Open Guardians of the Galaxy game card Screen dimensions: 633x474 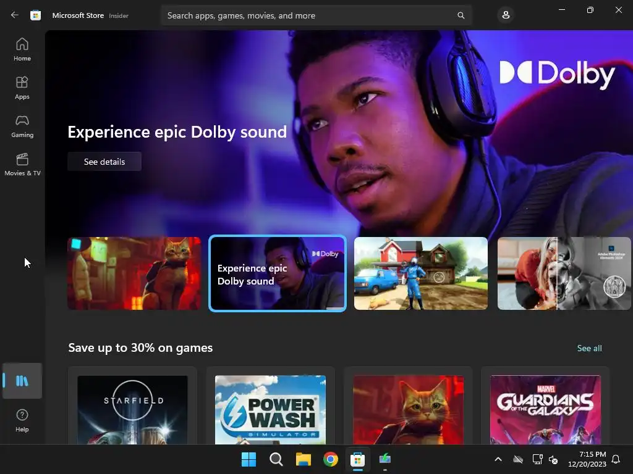point(545,406)
